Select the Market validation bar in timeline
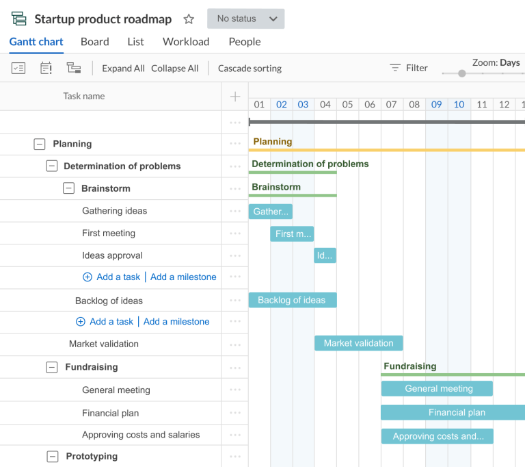The image size is (525, 467). pyautogui.click(x=358, y=343)
